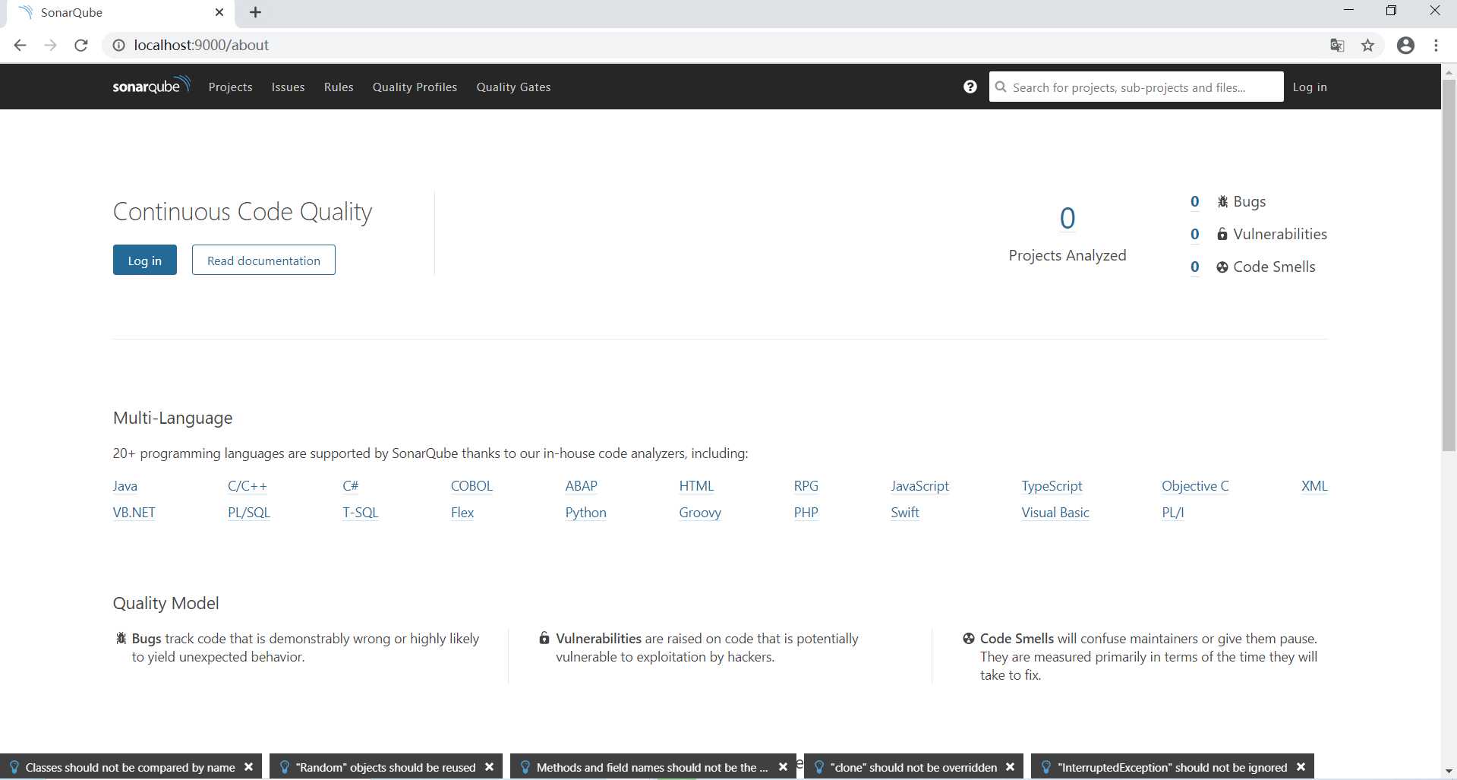Open the COBOL language link
The height and width of the screenshot is (780, 1457).
[x=471, y=486]
